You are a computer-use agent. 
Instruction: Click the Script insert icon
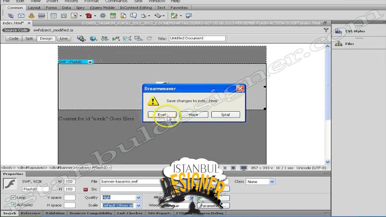pos(158,16)
